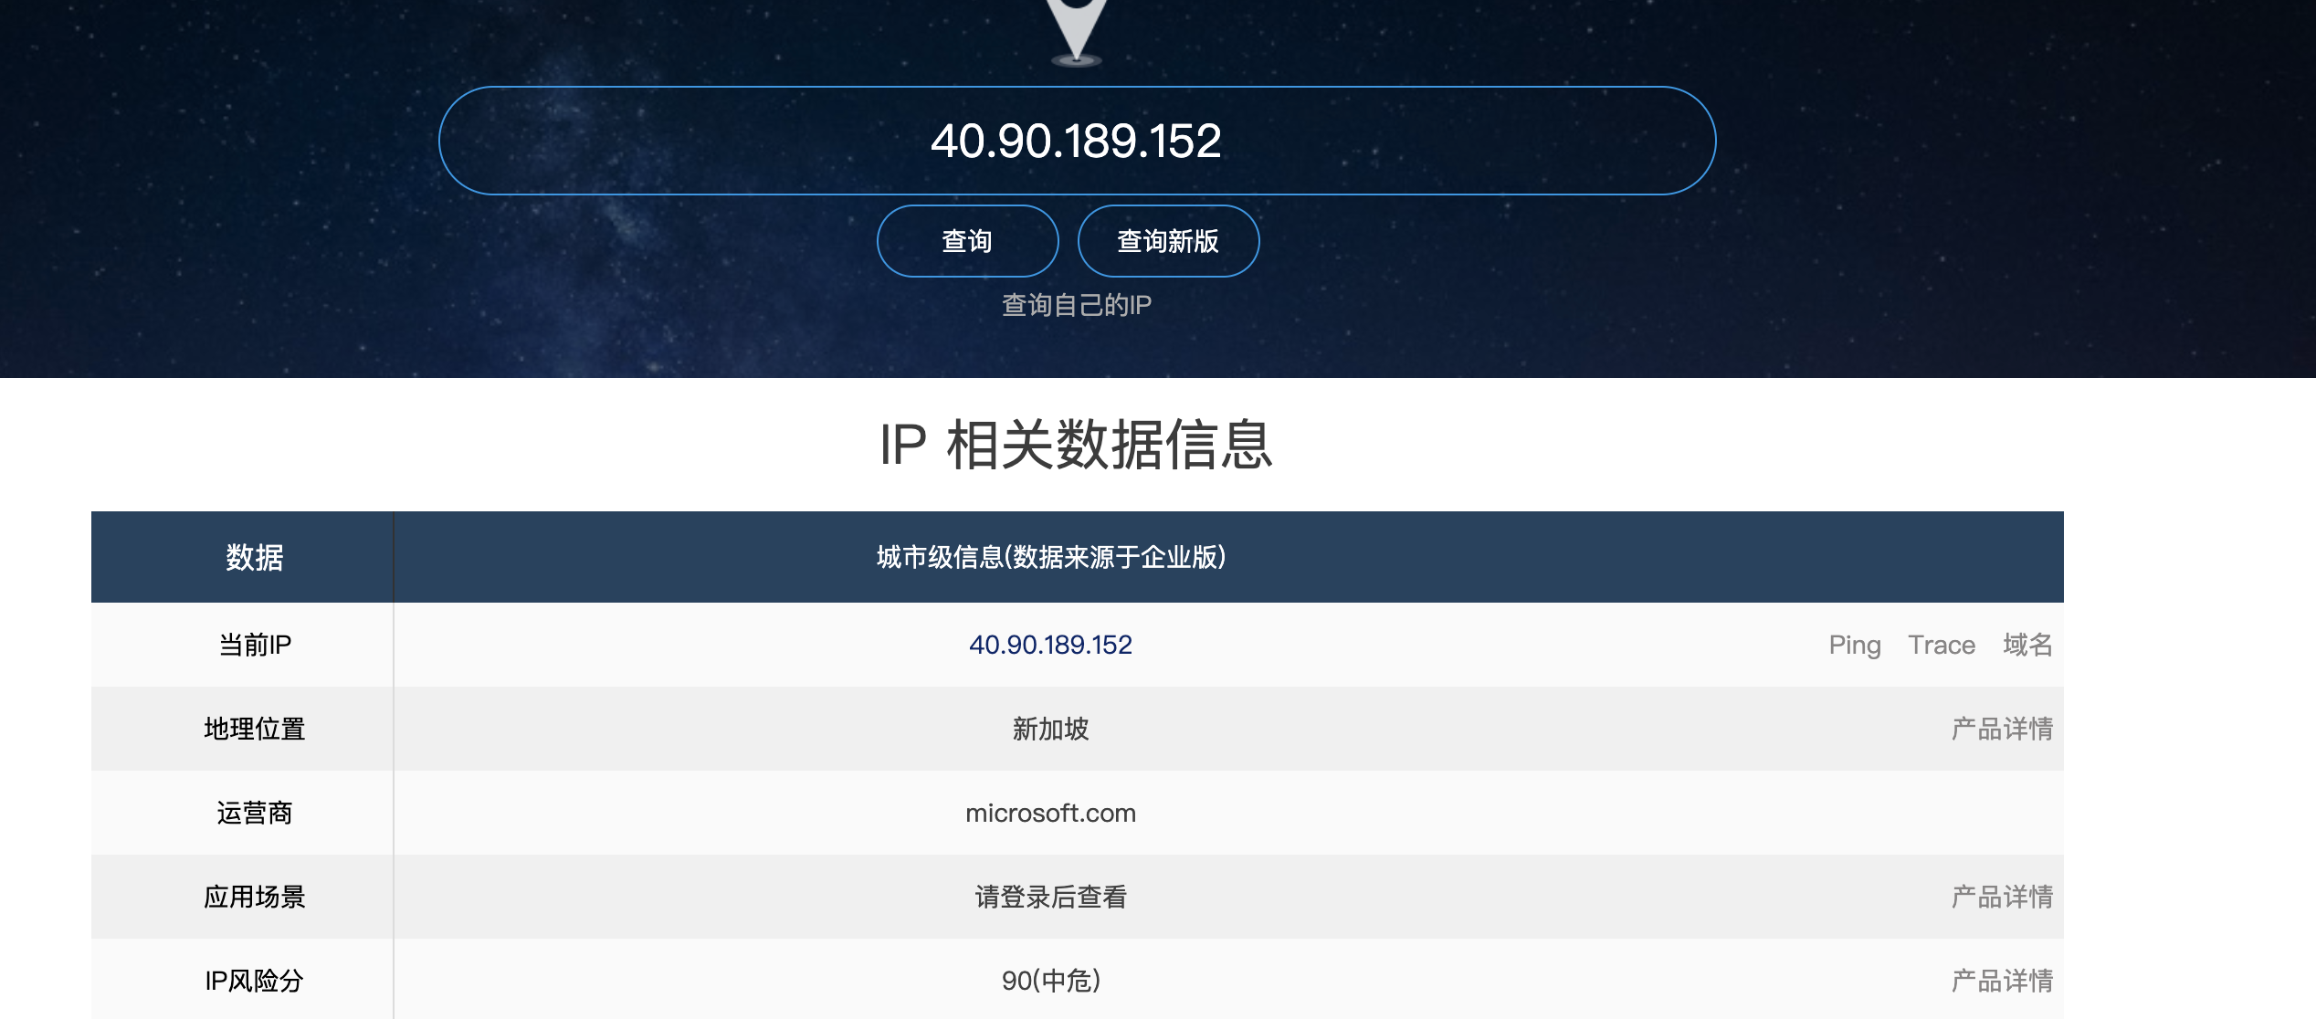Click the IP风险分 row label
This screenshot has height=1019, width=2316.
(255, 981)
